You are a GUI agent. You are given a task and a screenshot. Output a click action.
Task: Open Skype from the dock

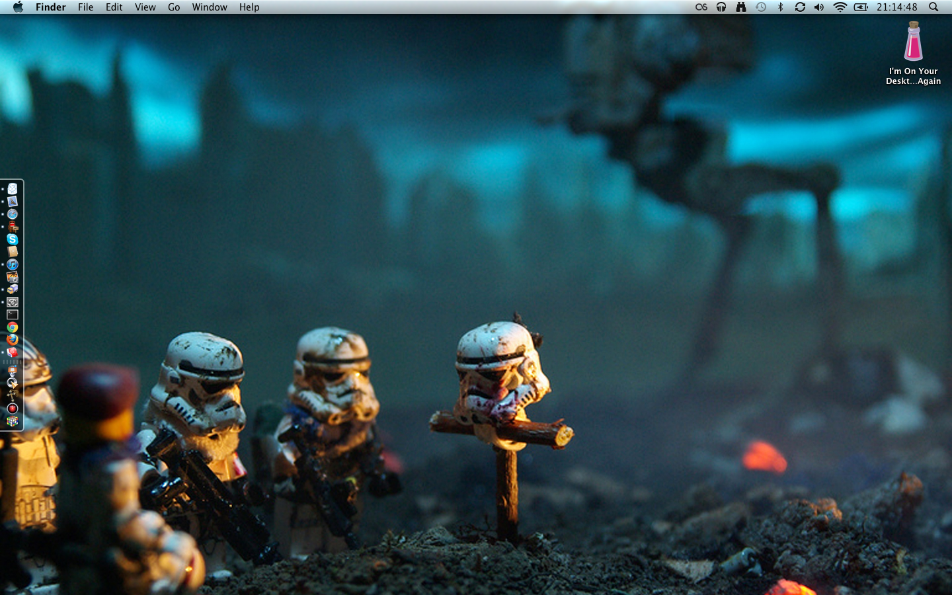click(12, 239)
